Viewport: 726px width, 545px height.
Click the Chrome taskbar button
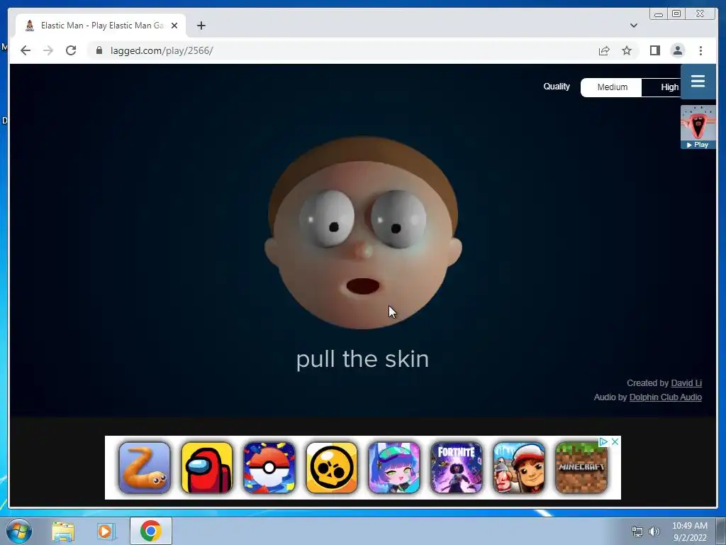click(x=150, y=531)
